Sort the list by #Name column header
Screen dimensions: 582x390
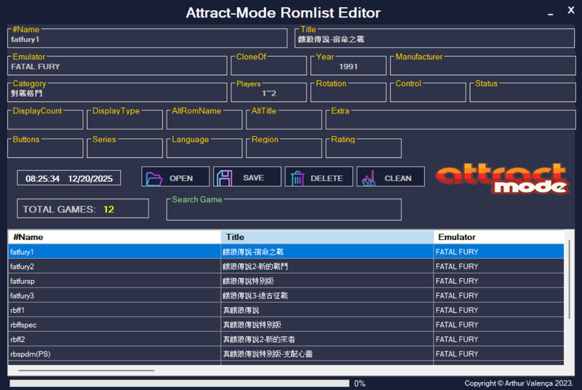(114, 237)
